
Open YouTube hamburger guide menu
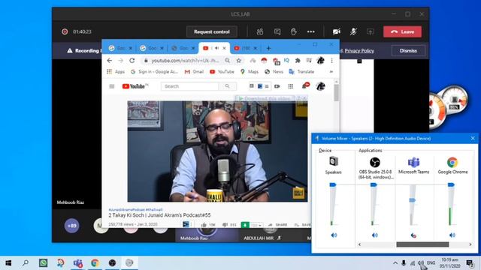point(112,86)
